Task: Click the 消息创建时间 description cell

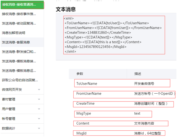Action: pos(151,103)
